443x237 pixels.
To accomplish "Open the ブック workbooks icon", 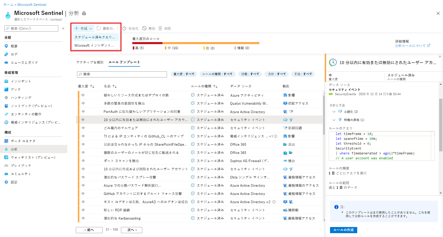I will click(6, 90).
